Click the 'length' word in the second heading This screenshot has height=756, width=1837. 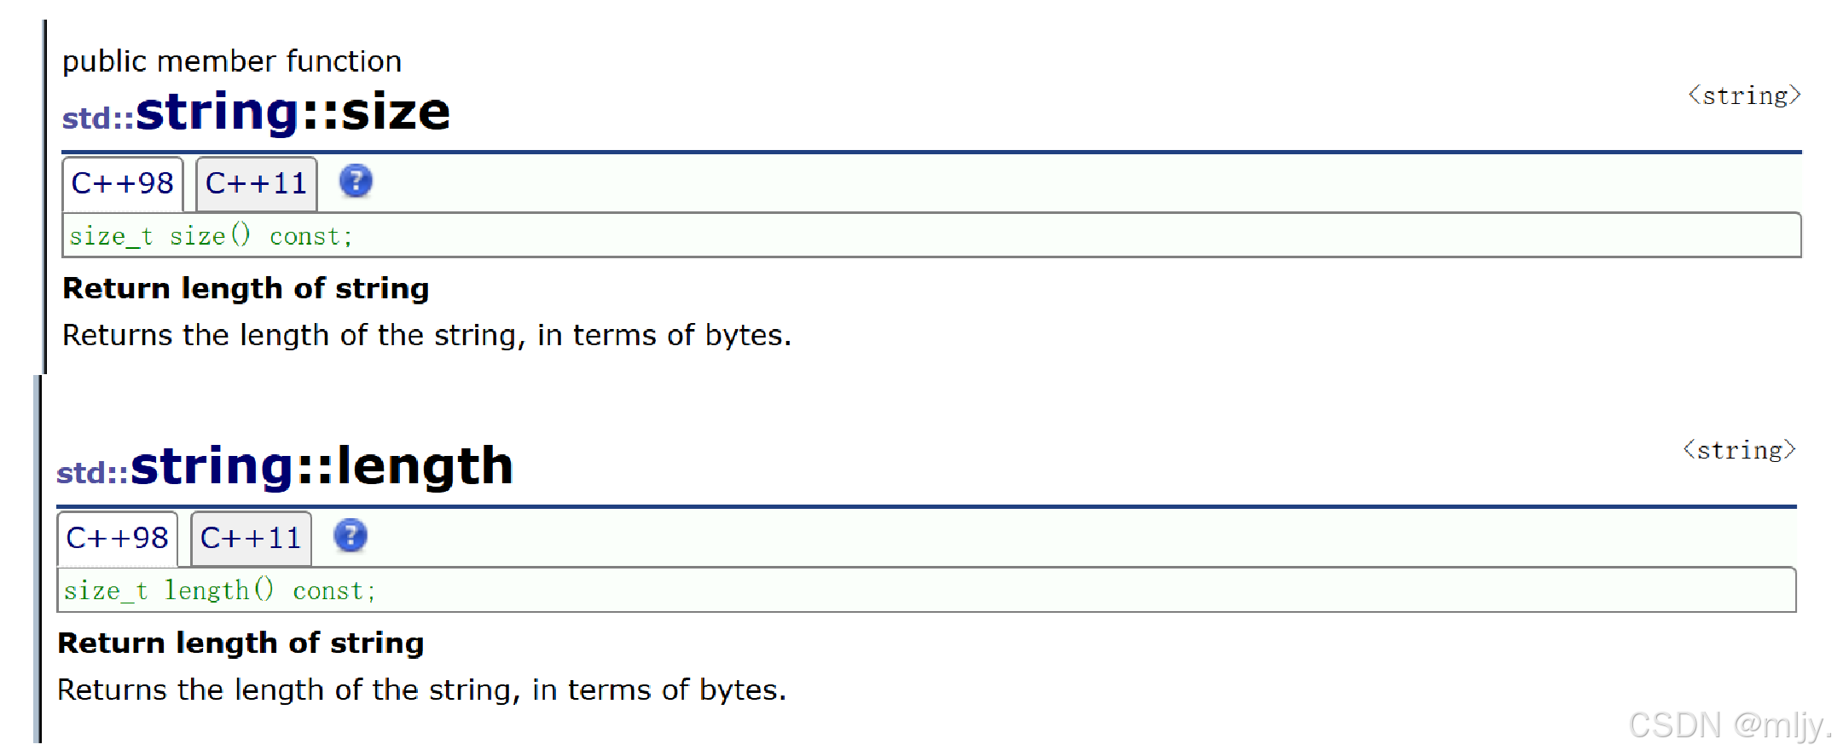(425, 467)
